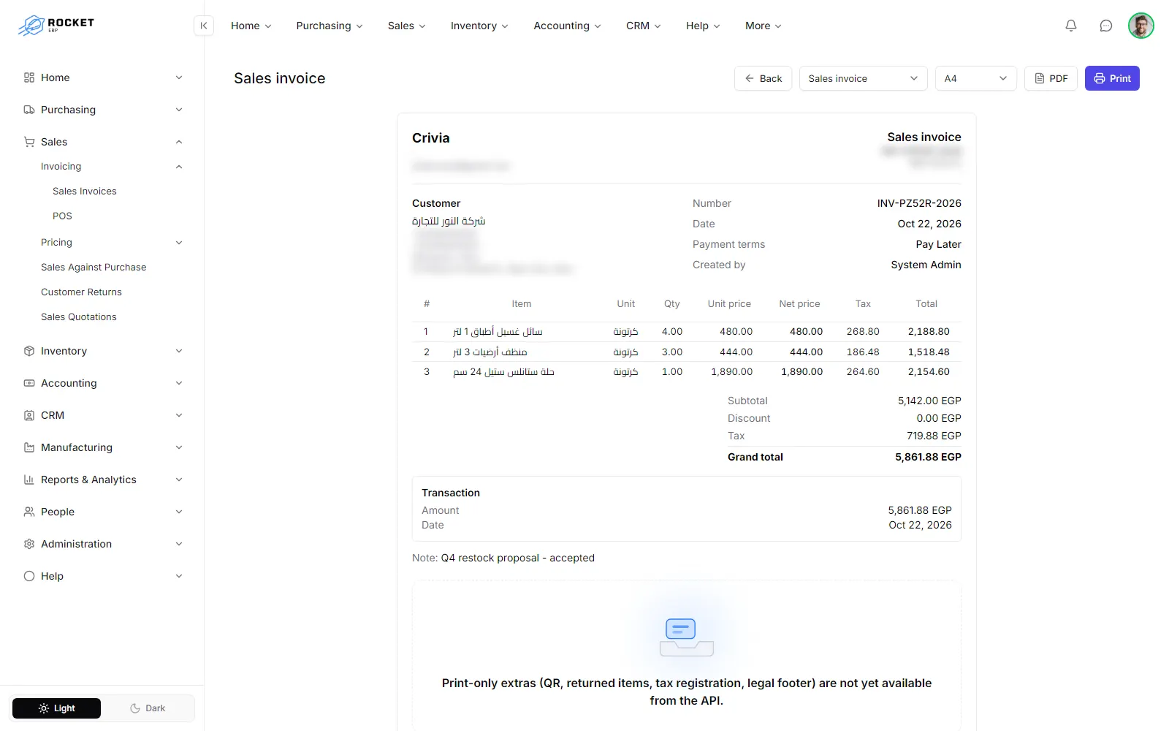
Task: Click the Accounting sidebar icon
Action: coord(29,383)
